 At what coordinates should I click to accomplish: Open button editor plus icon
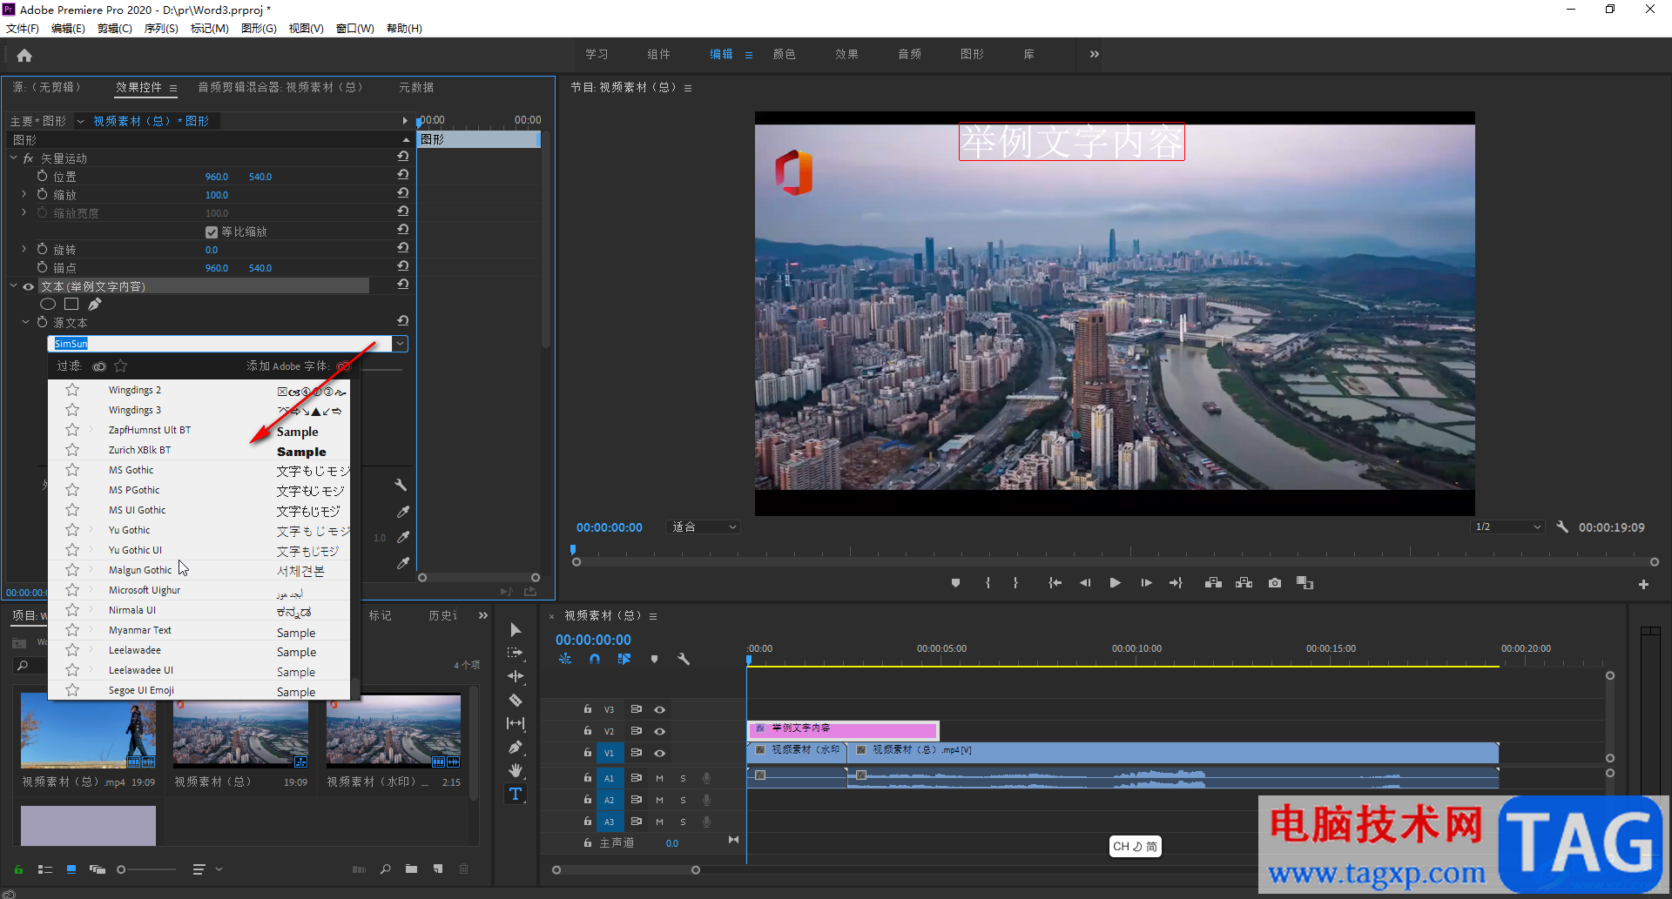tap(1643, 584)
